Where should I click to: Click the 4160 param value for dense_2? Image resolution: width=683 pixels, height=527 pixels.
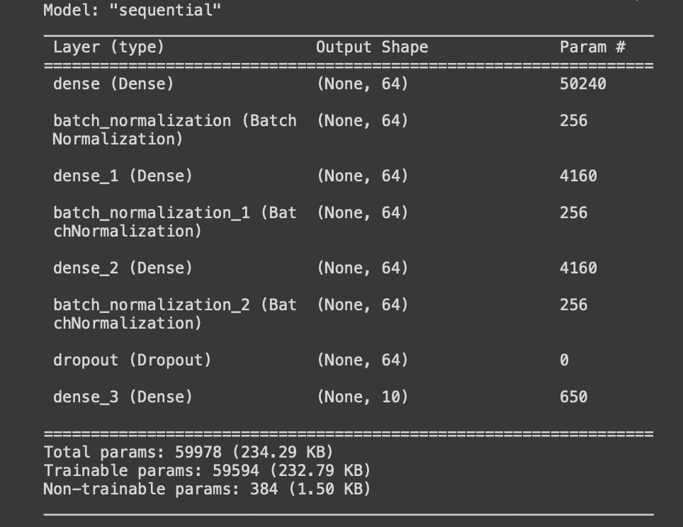(x=578, y=268)
